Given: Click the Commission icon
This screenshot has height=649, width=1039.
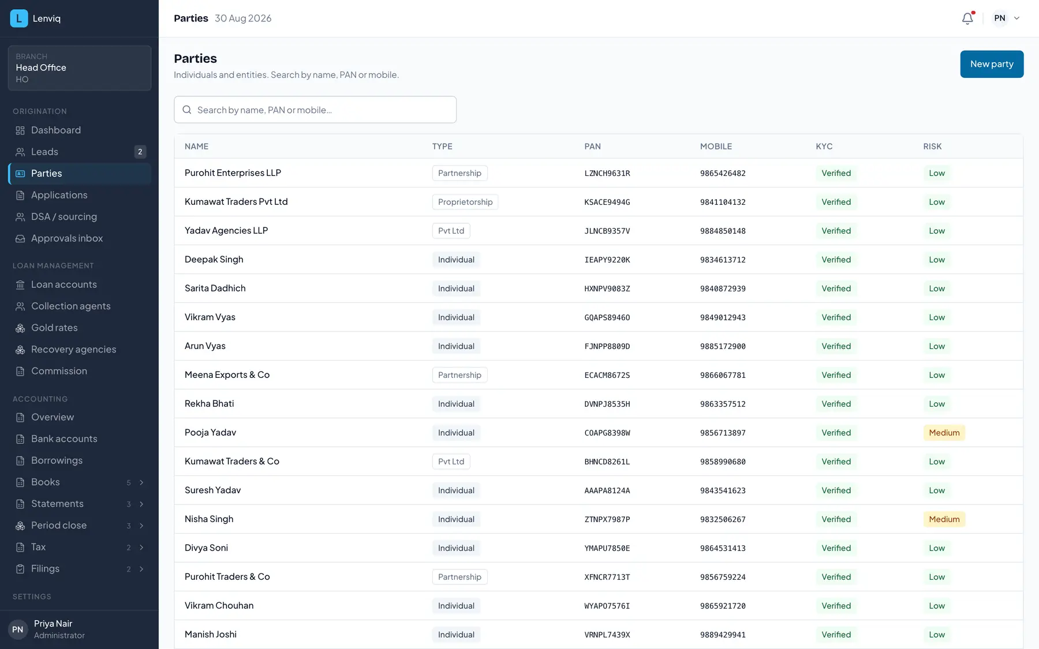Looking at the screenshot, I should coord(20,372).
